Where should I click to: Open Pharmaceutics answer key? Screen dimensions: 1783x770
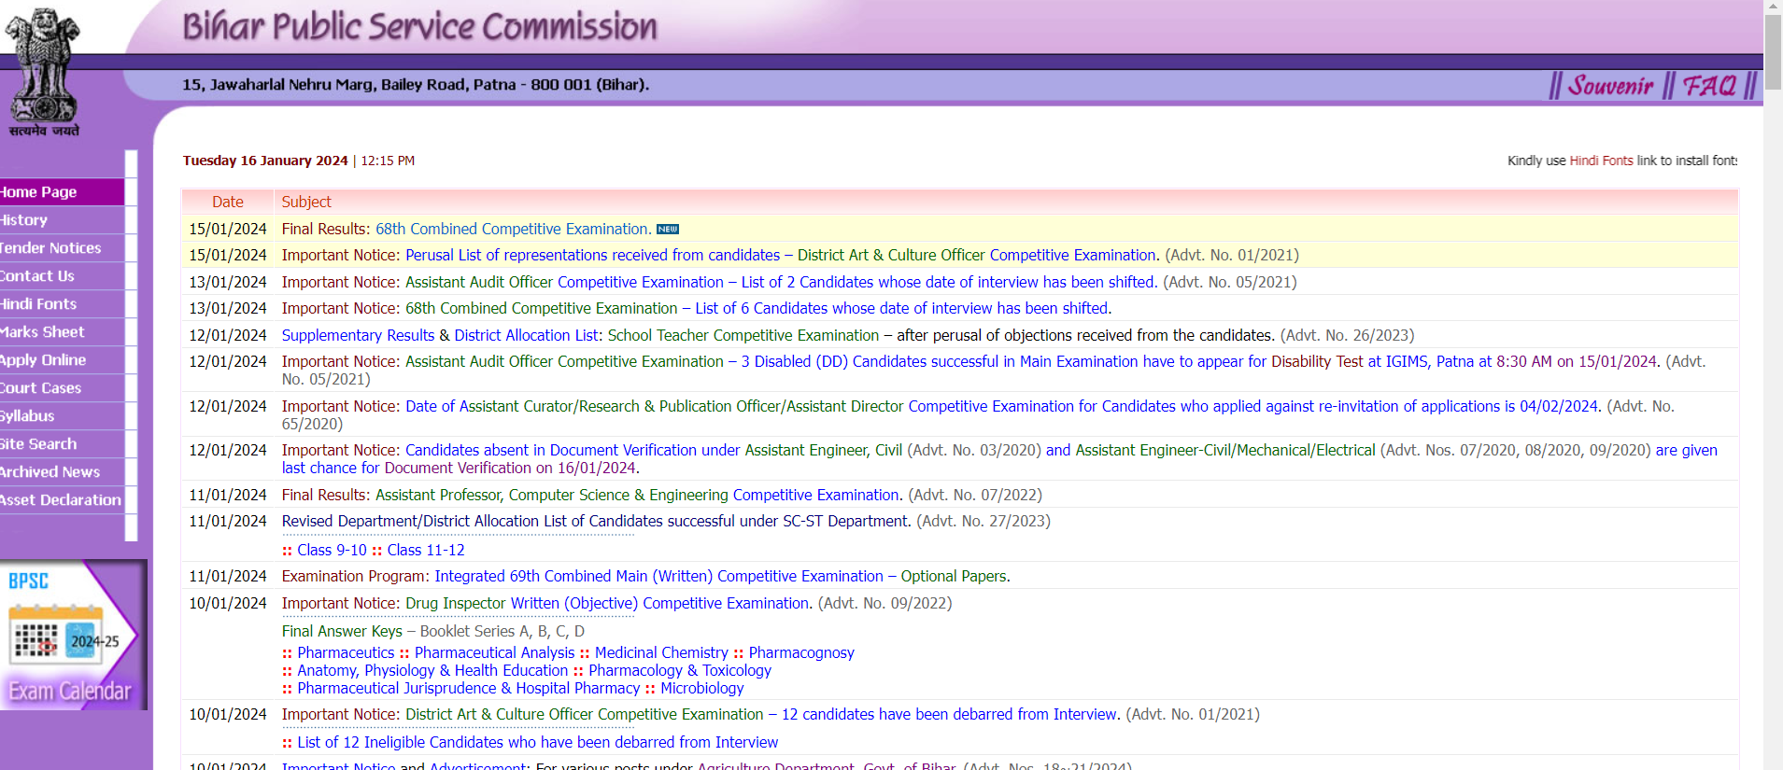click(346, 652)
